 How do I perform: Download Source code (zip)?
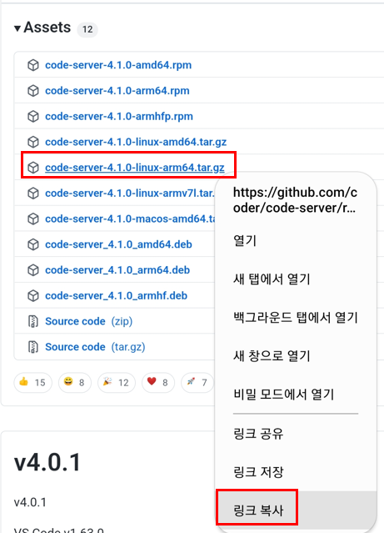(88, 321)
